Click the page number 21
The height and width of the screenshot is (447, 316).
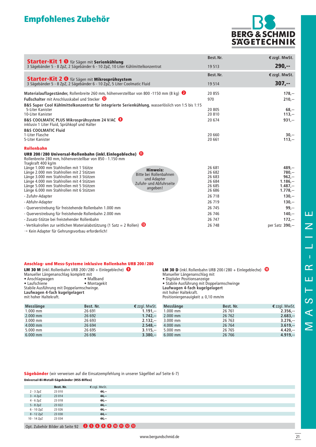298,437
